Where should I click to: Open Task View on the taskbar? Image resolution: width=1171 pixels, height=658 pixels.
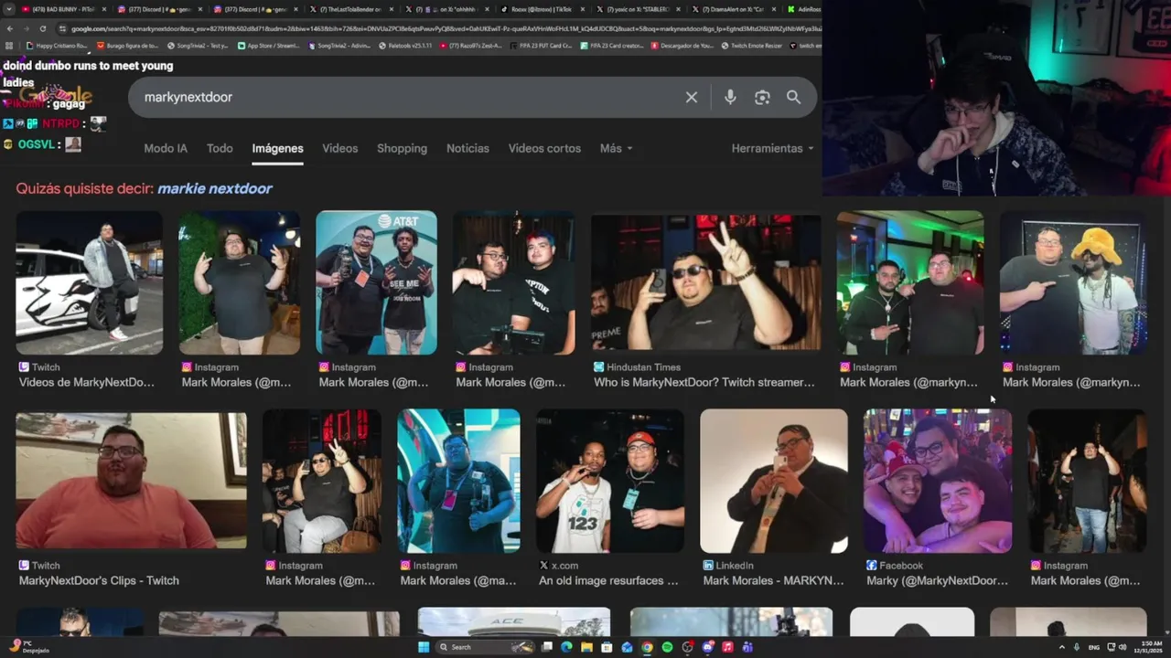[x=546, y=647]
